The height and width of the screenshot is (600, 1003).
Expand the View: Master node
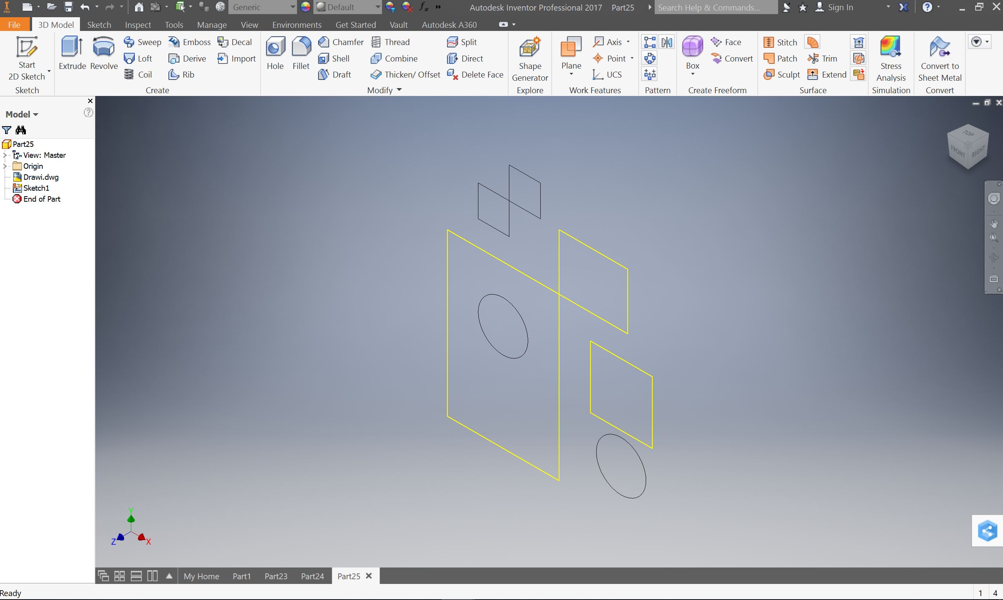[x=5, y=155]
